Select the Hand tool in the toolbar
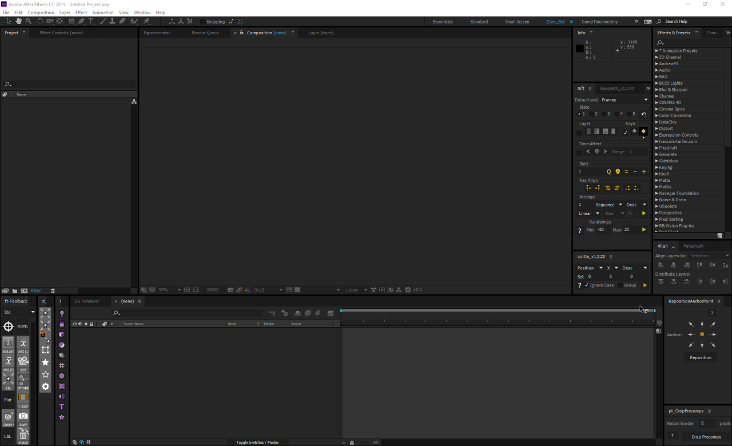 point(18,21)
